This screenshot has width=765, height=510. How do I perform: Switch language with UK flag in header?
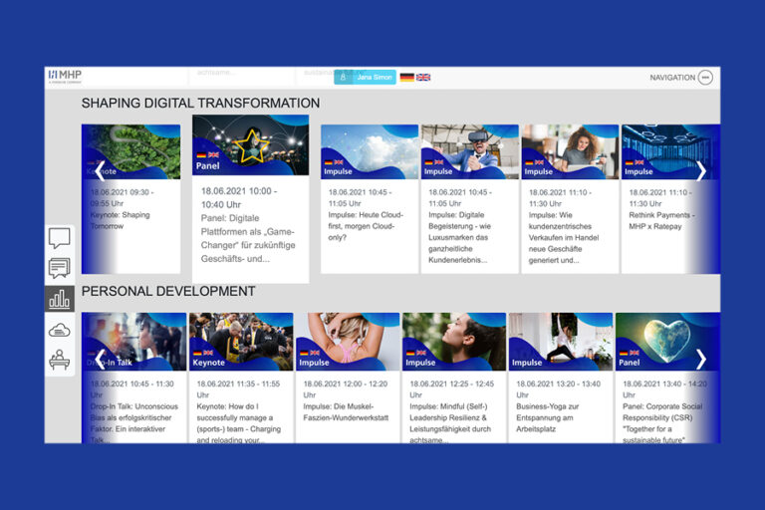(423, 77)
